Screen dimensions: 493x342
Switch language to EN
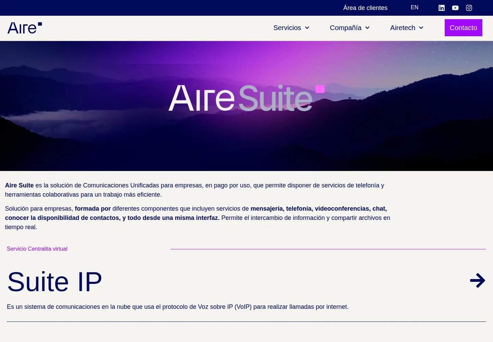415,8
